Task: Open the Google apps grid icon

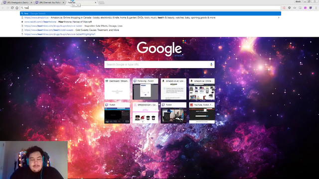Action: [x=184, y=42]
